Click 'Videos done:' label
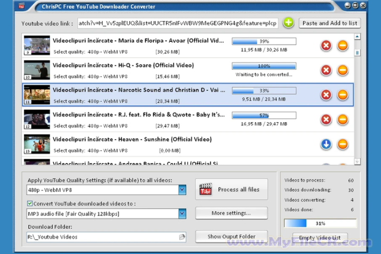This screenshot has width=381, height=254. [x=298, y=210]
